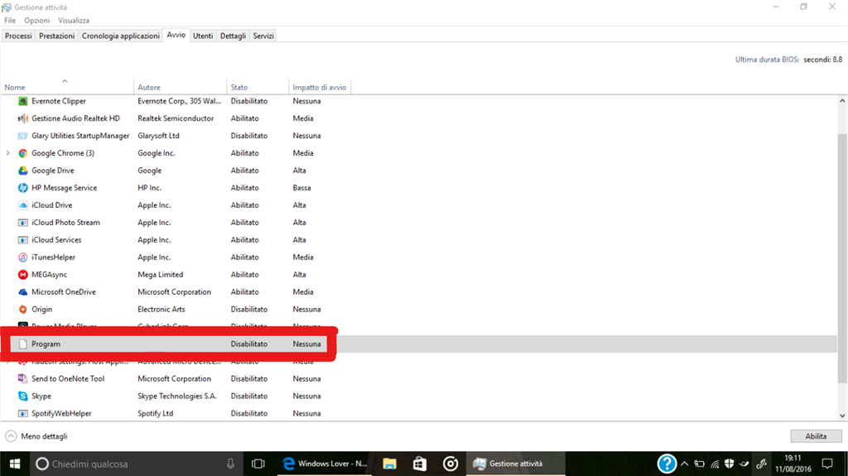Image resolution: width=848 pixels, height=476 pixels.
Task: Click the Origin orange icon
Action: click(x=22, y=310)
